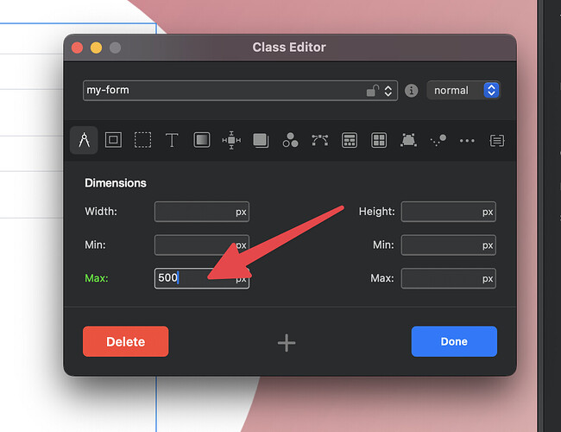
Task: Open the px unit of Max height field
Action: (x=488, y=279)
